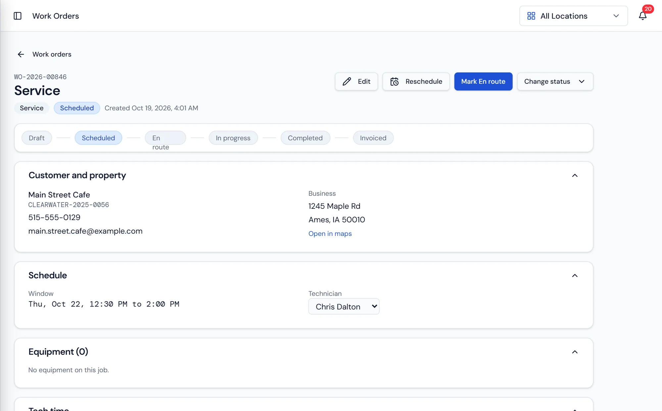Image resolution: width=662 pixels, height=411 pixels.
Task: Open the Change status dropdown
Action: click(555, 81)
